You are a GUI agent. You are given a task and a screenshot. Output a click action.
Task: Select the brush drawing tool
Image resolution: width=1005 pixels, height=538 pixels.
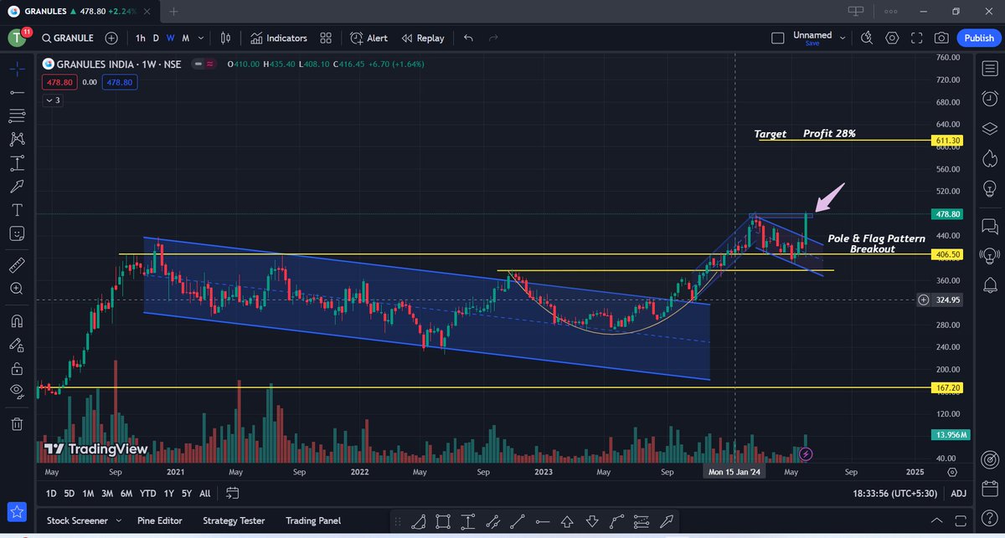[x=17, y=186]
